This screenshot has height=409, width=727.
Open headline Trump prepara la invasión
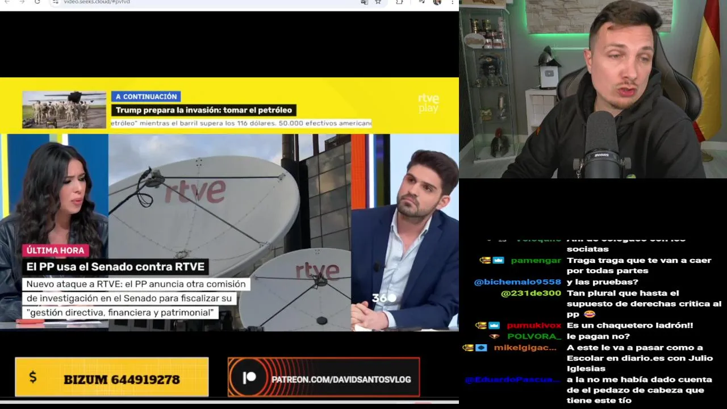click(x=204, y=110)
